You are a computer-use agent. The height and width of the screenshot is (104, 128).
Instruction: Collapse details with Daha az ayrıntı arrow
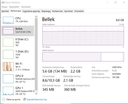click(x=4, y=99)
